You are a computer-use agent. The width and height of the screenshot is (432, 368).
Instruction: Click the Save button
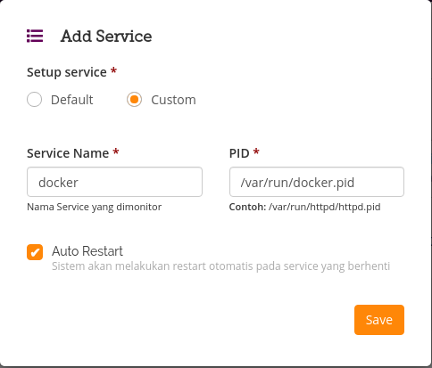(x=379, y=320)
